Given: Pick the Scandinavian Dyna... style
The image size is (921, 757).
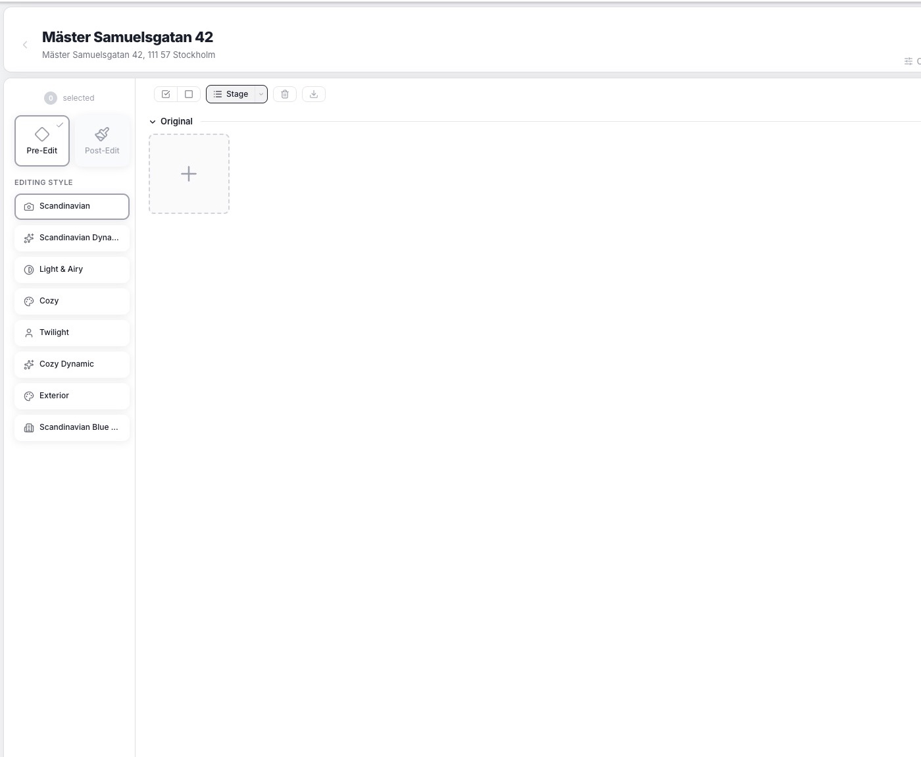Looking at the screenshot, I should point(72,238).
